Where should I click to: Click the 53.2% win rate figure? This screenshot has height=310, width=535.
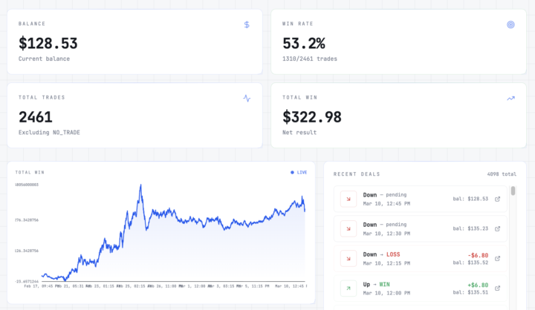click(303, 43)
